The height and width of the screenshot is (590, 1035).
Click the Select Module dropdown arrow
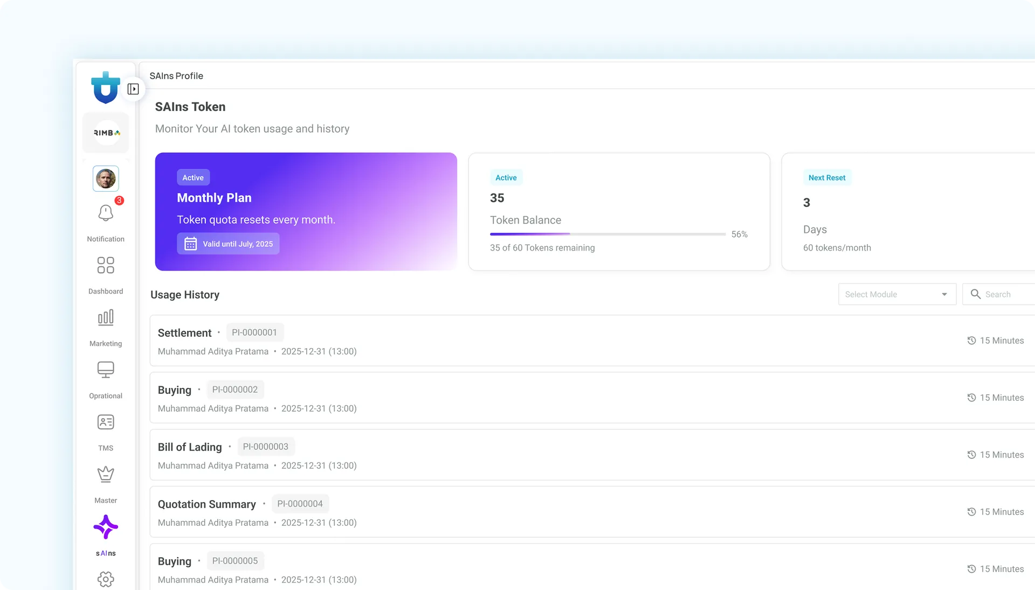944,294
